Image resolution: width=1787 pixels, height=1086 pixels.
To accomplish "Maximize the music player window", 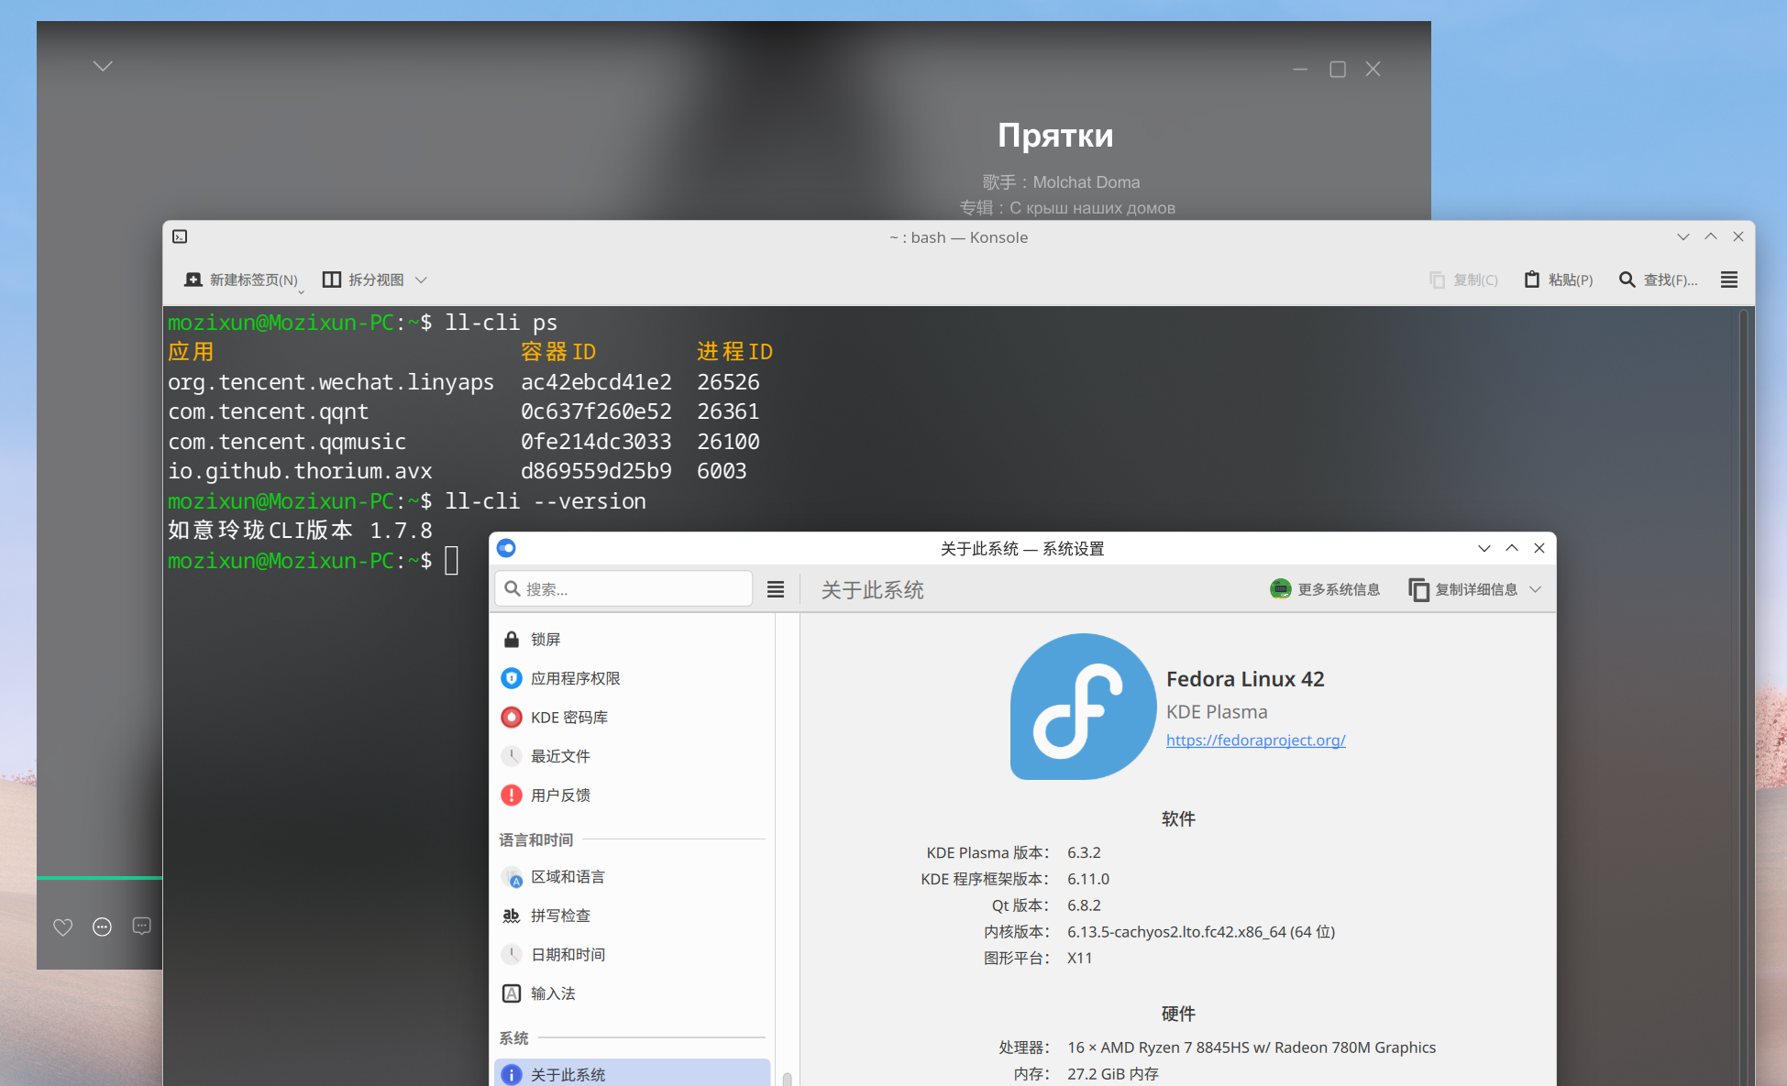I will tap(1338, 69).
